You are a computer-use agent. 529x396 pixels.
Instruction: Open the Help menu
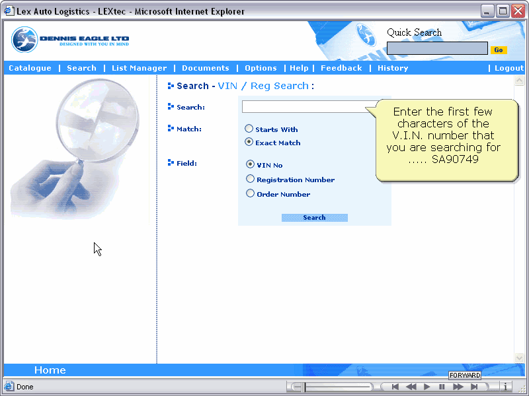click(300, 68)
